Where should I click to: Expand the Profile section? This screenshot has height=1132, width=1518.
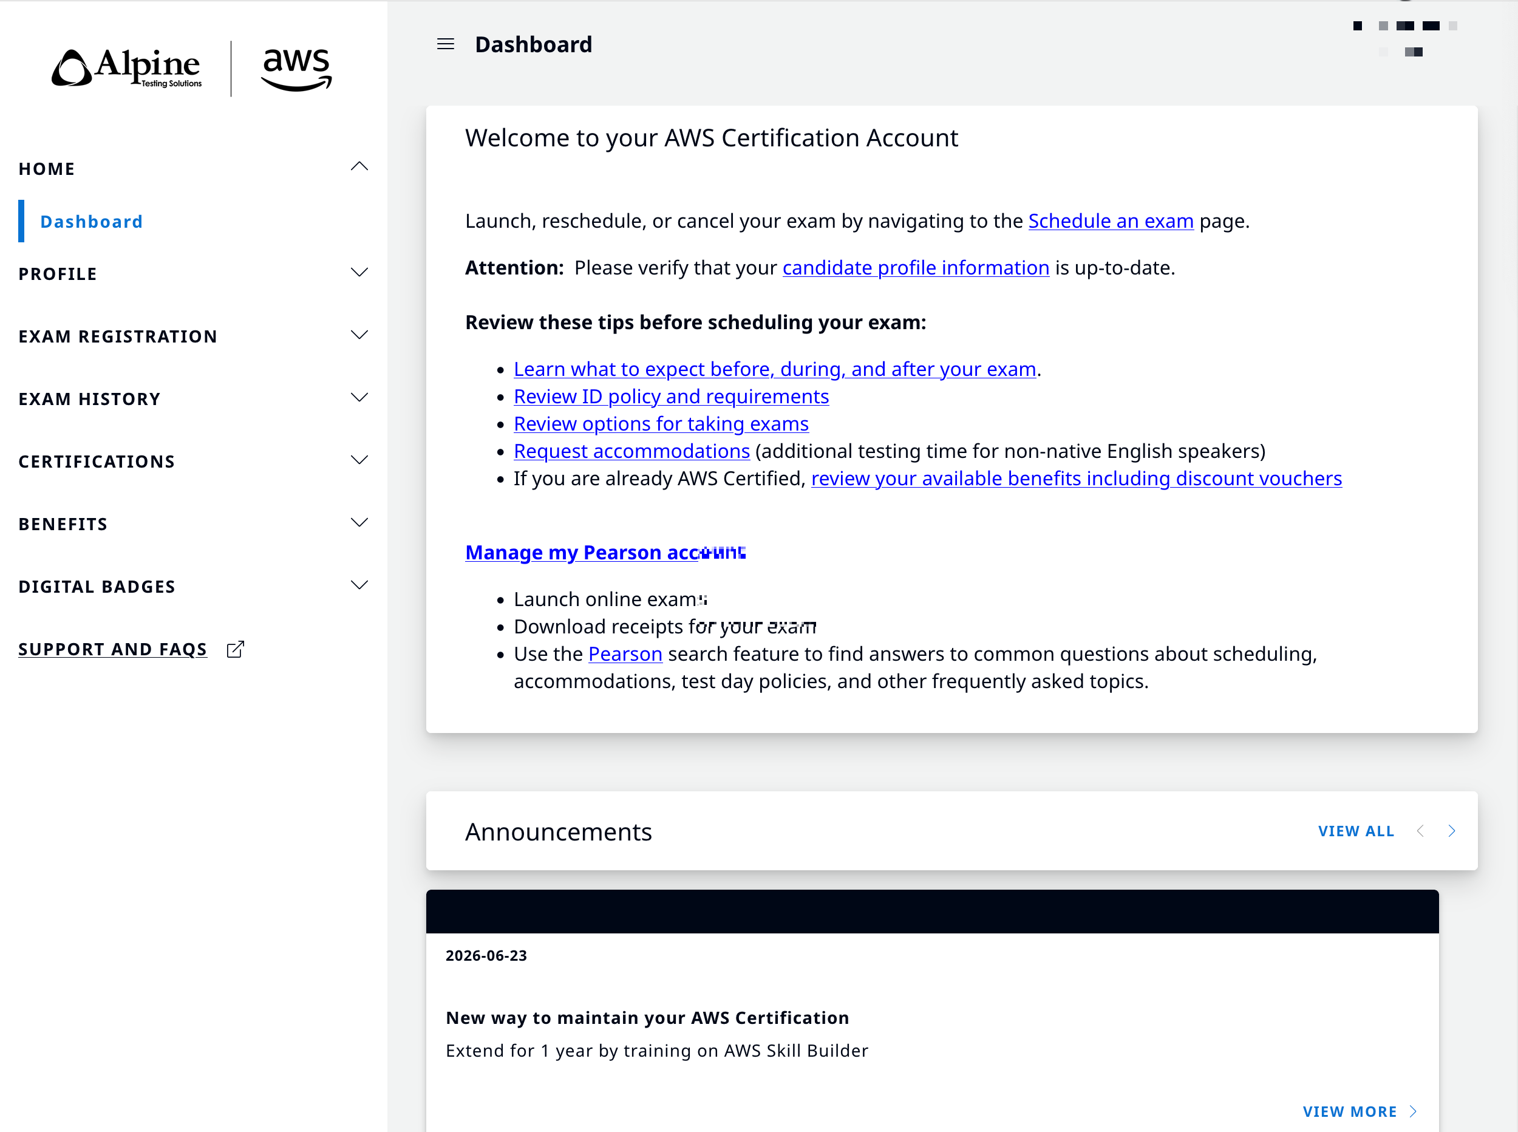193,273
